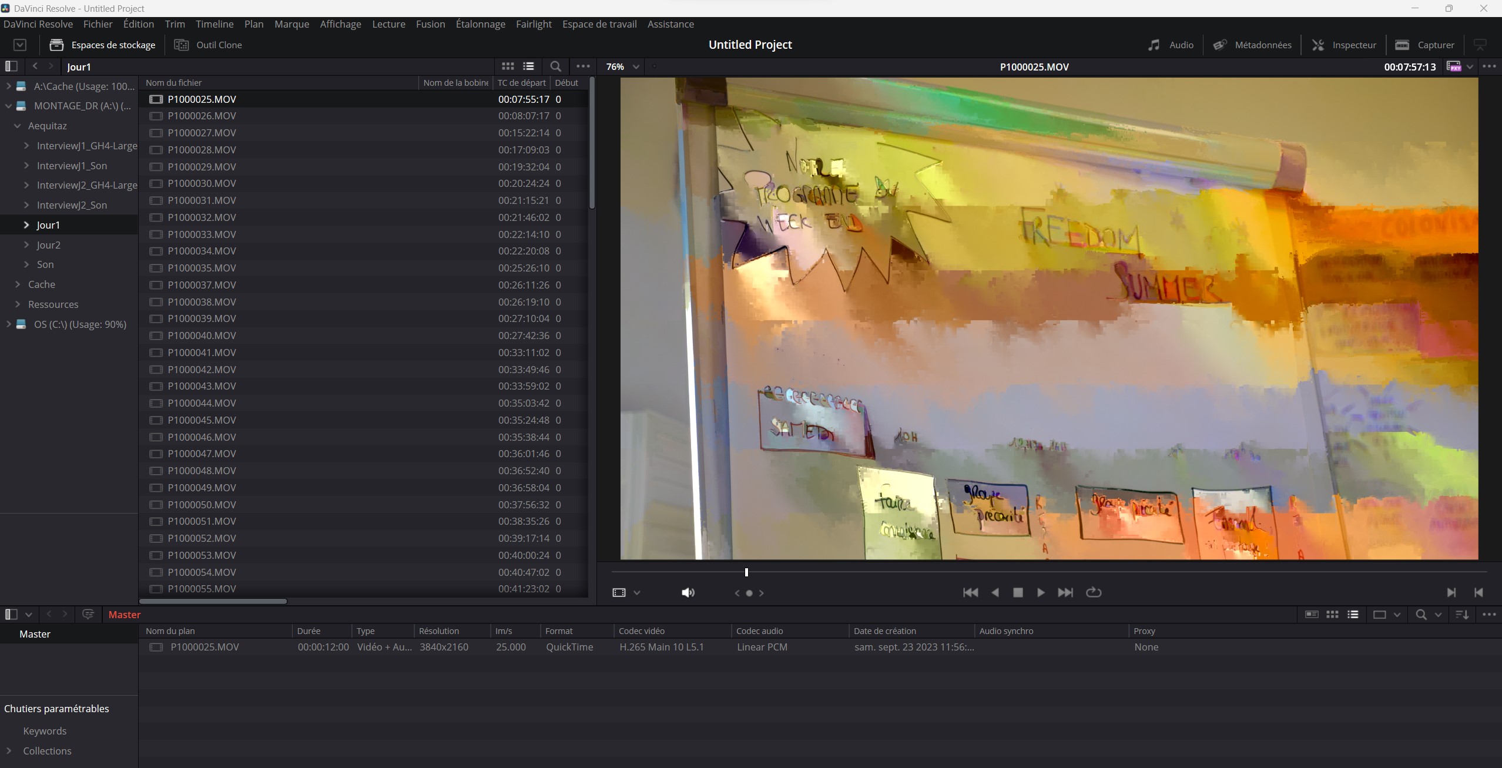The height and width of the screenshot is (768, 1502).
Task: Click the search icon in media storage
Action: (555, 66)
